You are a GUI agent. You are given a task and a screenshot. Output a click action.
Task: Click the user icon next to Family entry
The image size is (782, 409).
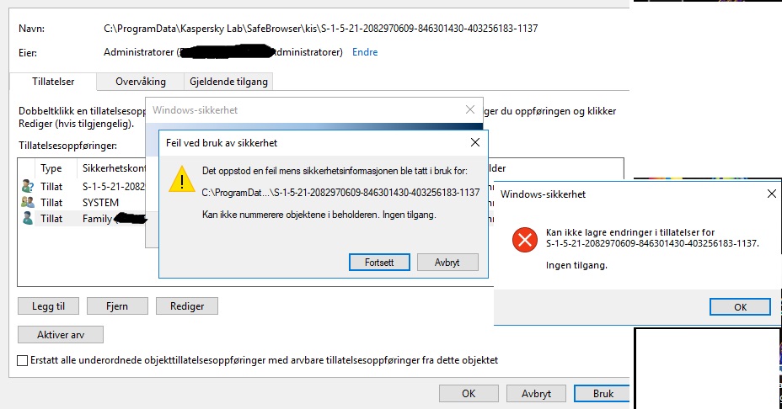click(x=28, y=218)
